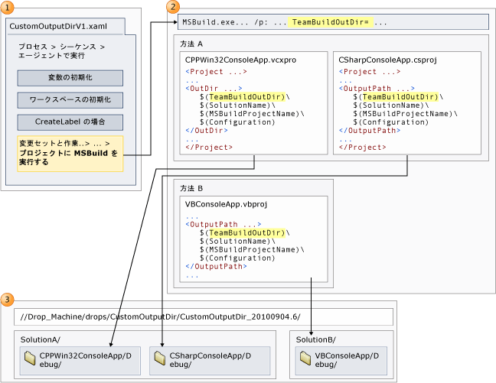This screenshot has height=383, width=496.
Task: Click the MSBuild.exe command line box
Action: coord(333,22)
